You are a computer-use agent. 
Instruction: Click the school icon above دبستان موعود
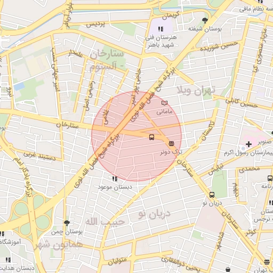(115, 179)
